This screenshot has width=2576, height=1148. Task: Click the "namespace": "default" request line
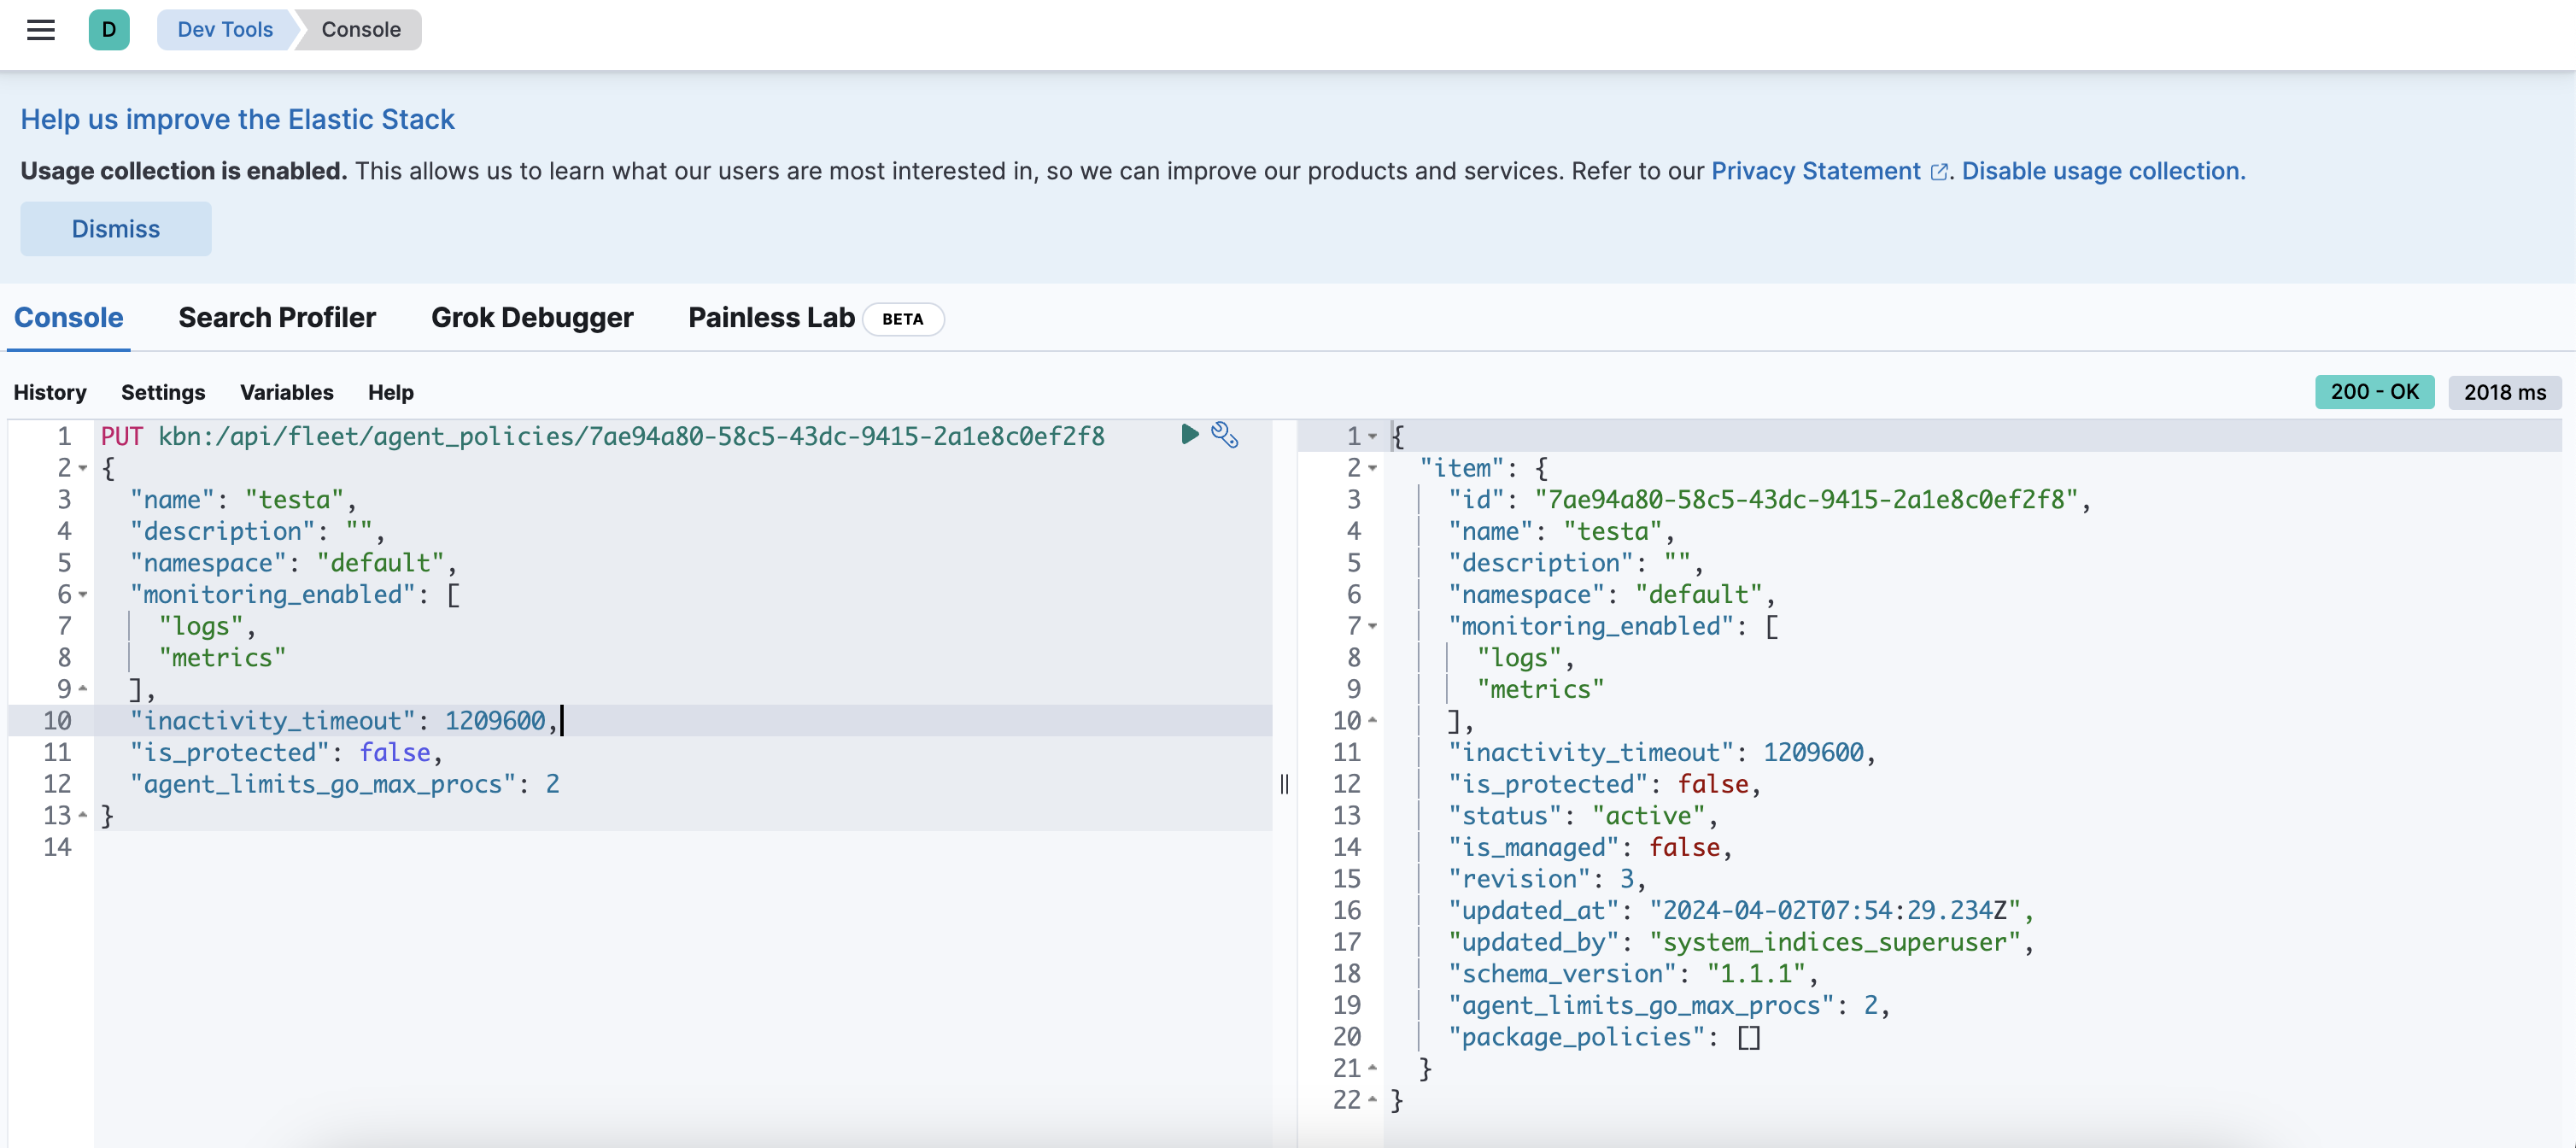[294, 563]
